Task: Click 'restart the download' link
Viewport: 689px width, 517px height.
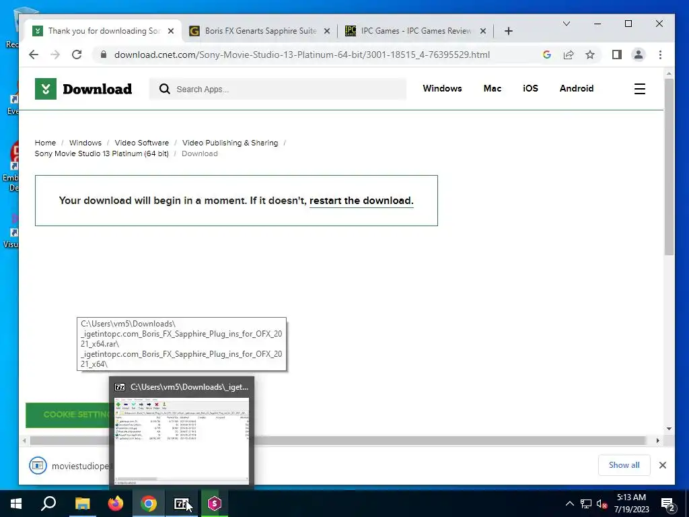Action: tap(361, 201)
